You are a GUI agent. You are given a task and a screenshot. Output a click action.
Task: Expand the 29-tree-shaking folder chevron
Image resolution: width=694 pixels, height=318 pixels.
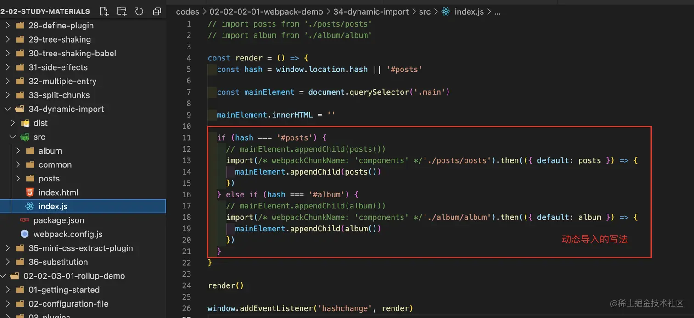point(7,39)
